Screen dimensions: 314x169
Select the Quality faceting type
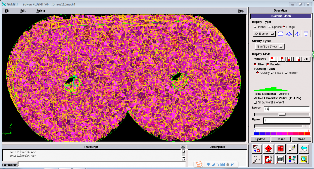pos(263,73)
